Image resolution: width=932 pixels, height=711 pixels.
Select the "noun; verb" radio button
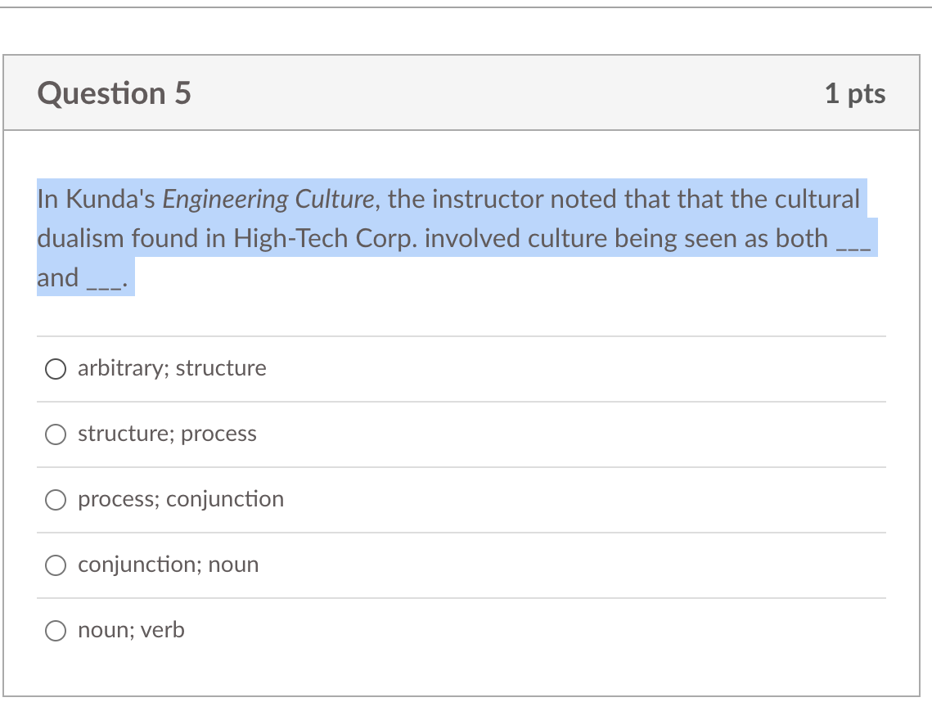coord(55,631)
